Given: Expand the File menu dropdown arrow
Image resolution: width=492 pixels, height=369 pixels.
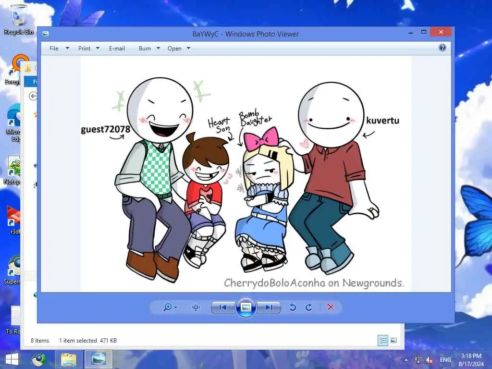Looking at the screenshot, I should (67, 49).
